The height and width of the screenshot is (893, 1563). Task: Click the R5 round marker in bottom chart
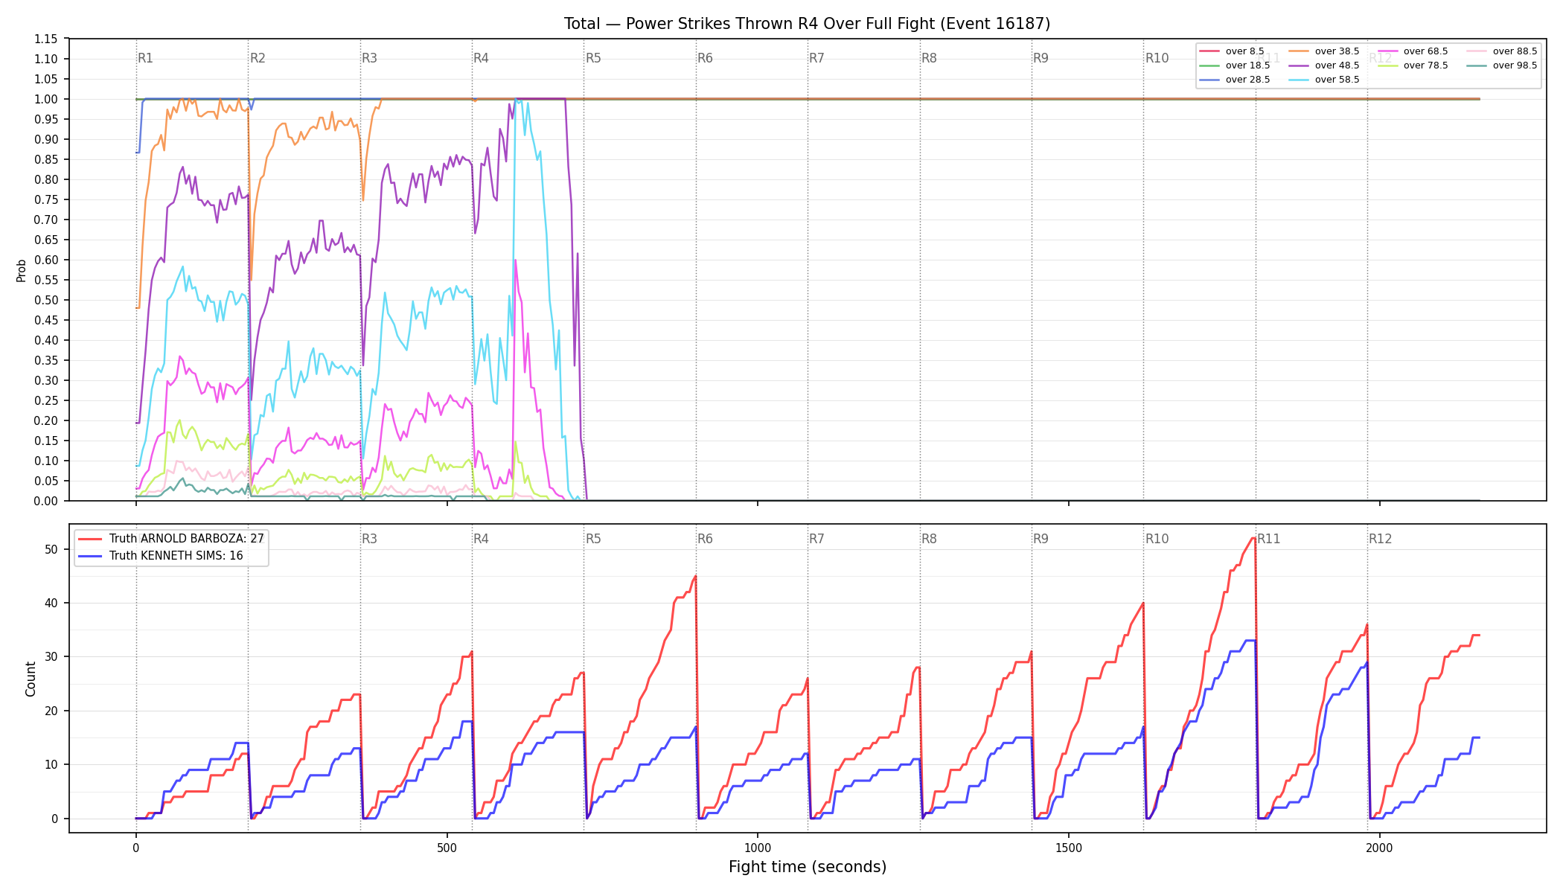pyautogui.click(x=593, y=539)
